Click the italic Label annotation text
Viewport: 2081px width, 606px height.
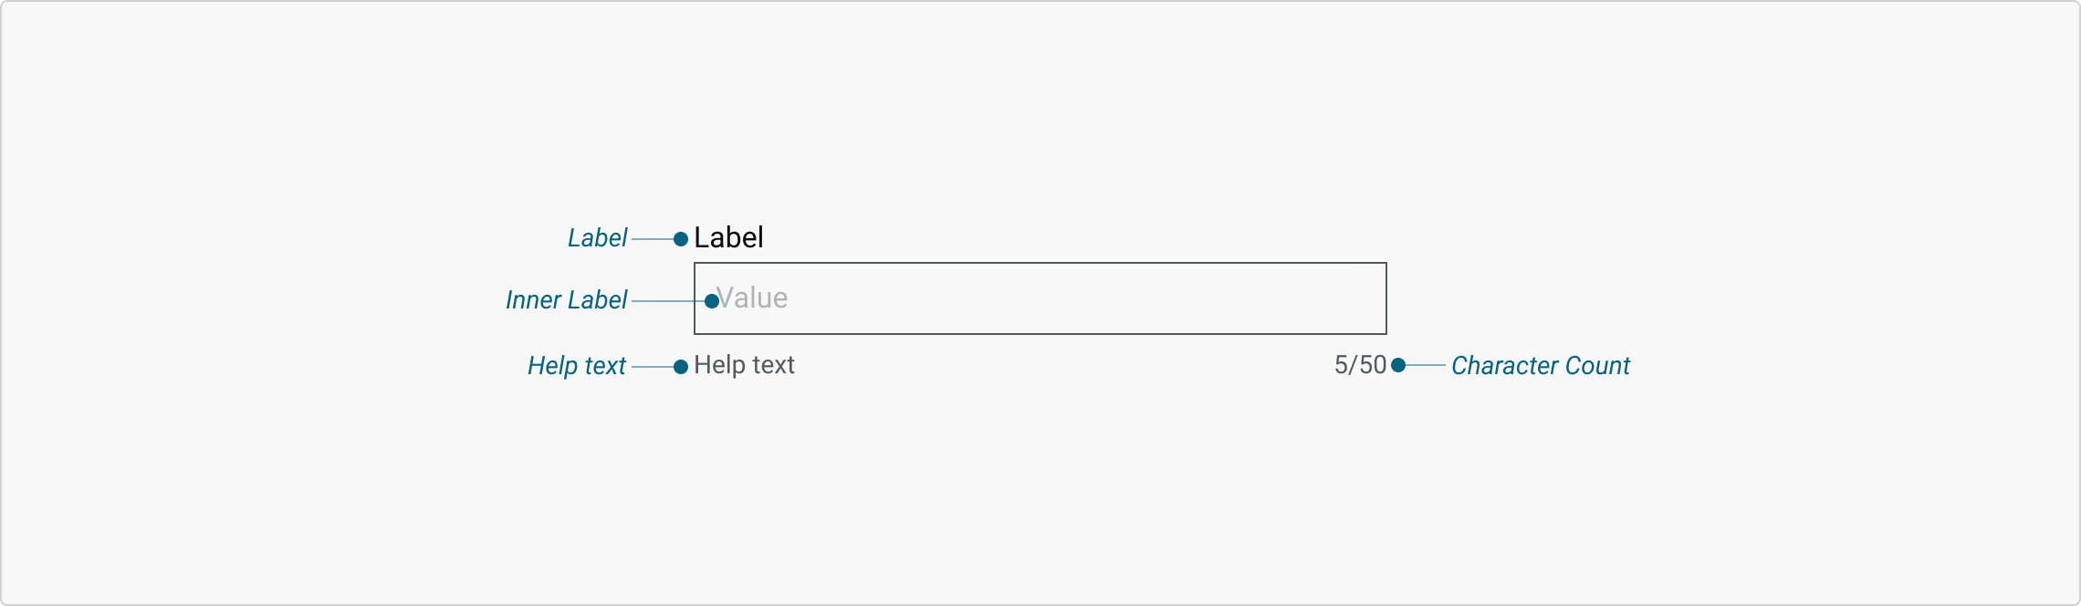(597, 238)
